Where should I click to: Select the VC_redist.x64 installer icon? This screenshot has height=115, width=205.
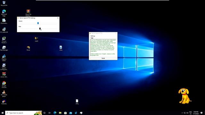[x=4, y=30]
